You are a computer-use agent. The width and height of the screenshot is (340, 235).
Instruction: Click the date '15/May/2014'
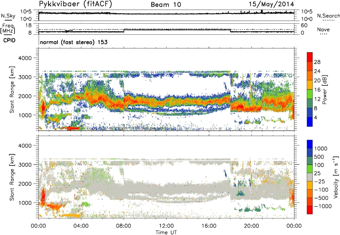click(271, 4)
